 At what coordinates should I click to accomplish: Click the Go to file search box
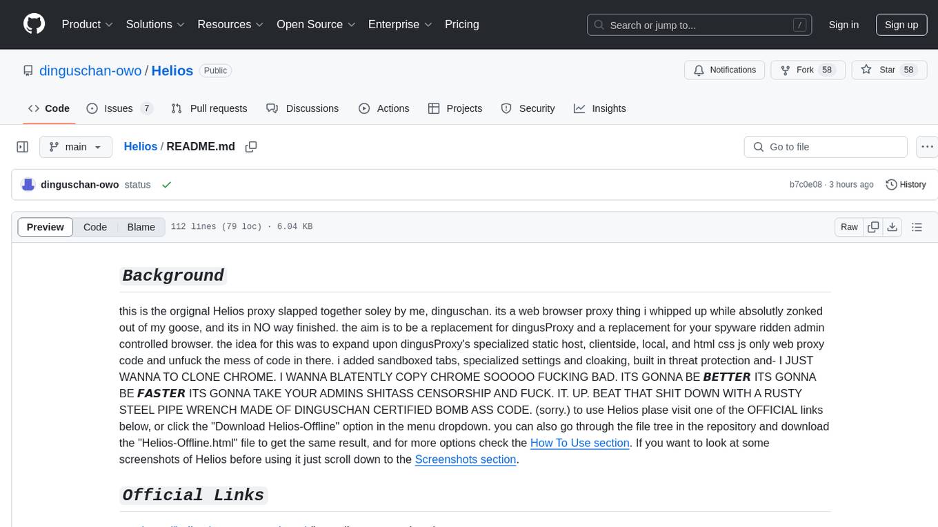pos(826,147)
